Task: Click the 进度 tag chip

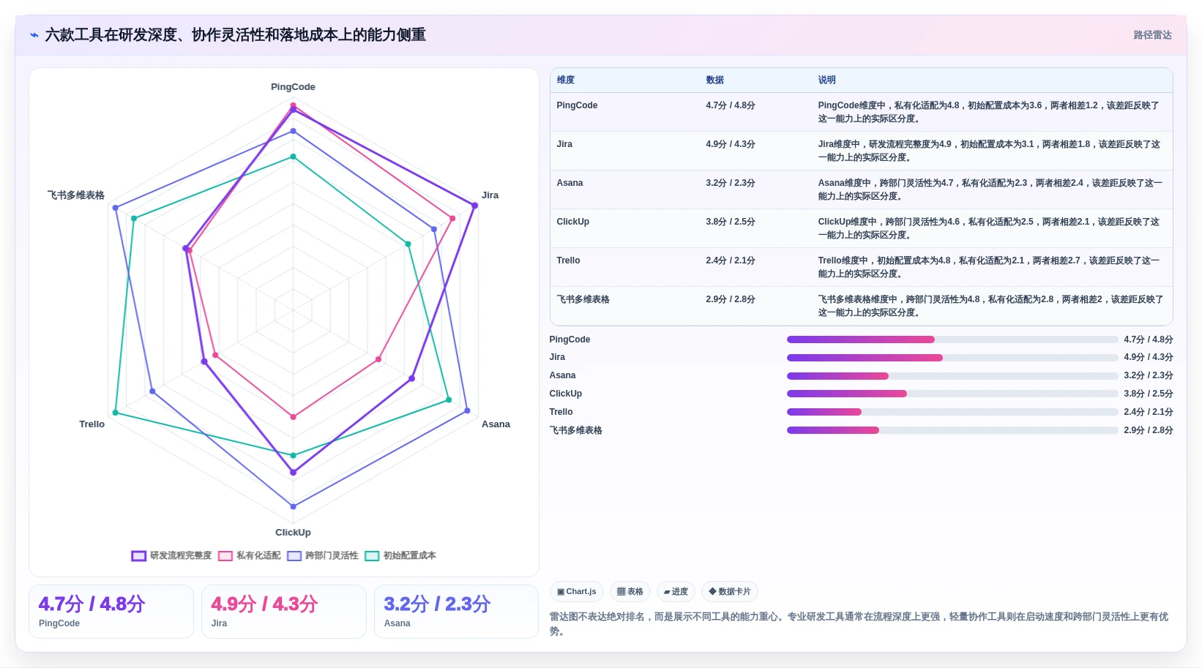Action: (676, 592)
